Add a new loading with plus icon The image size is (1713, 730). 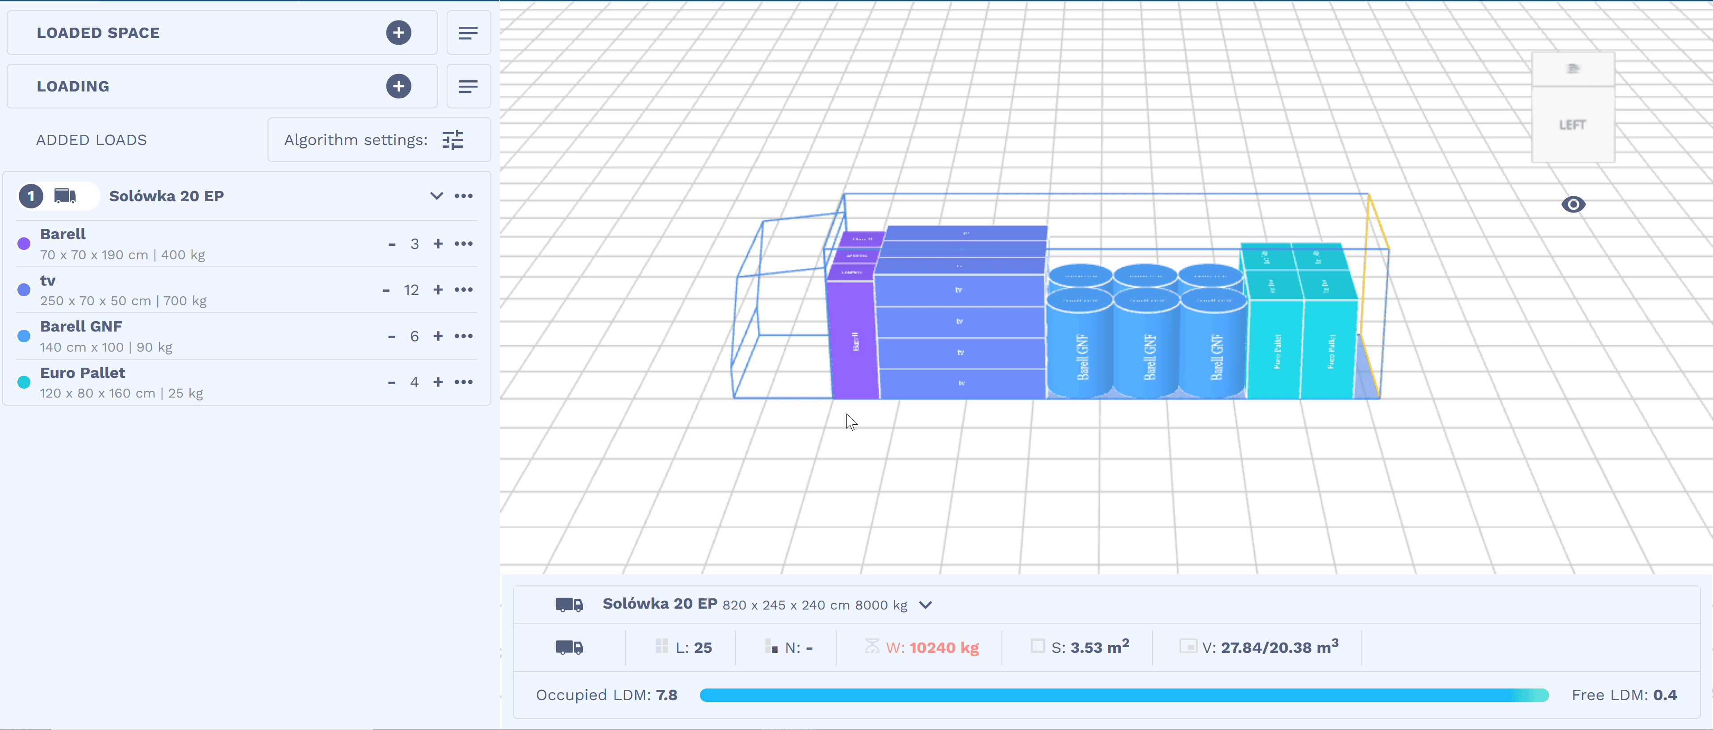[398, 86]
